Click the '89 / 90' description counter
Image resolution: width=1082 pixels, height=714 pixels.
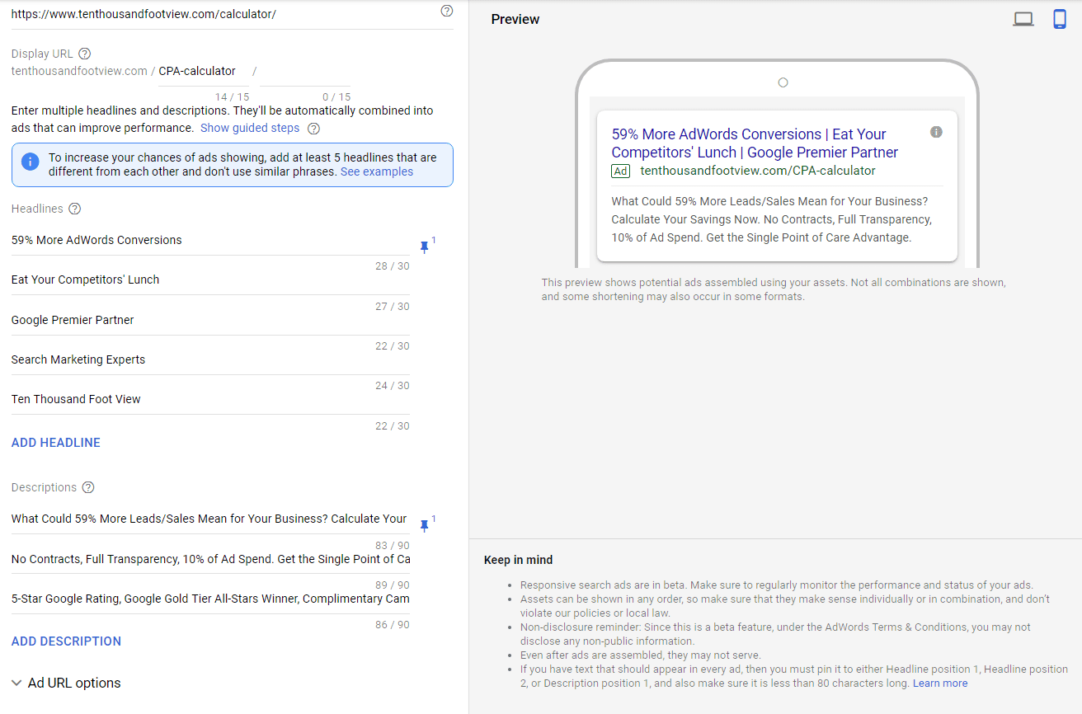click(x=393, y=585)
